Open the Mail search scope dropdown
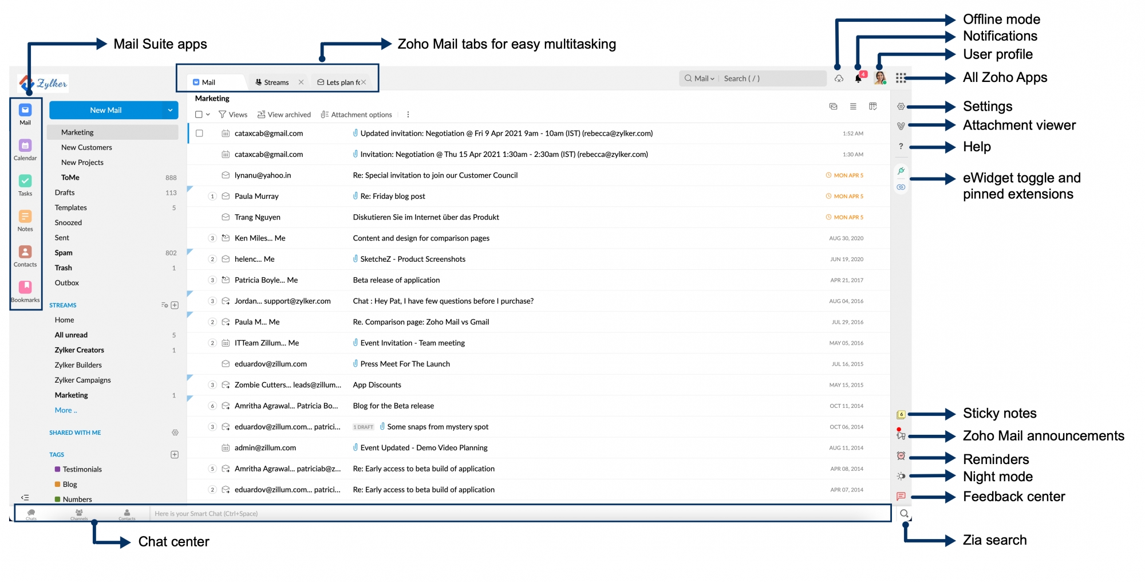The width and height of the screenshot is (1145, 582). tap(704, 78)
